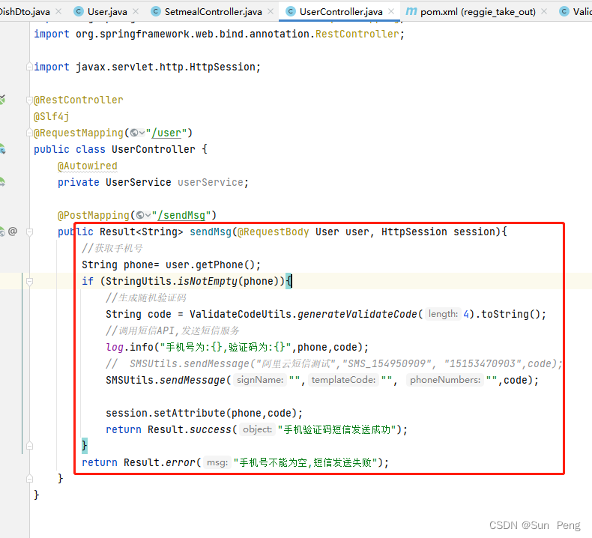Open the URL dropdown chevron in @RequestMapping
Viewport: 592px width, 538px height.
[142, 133]
